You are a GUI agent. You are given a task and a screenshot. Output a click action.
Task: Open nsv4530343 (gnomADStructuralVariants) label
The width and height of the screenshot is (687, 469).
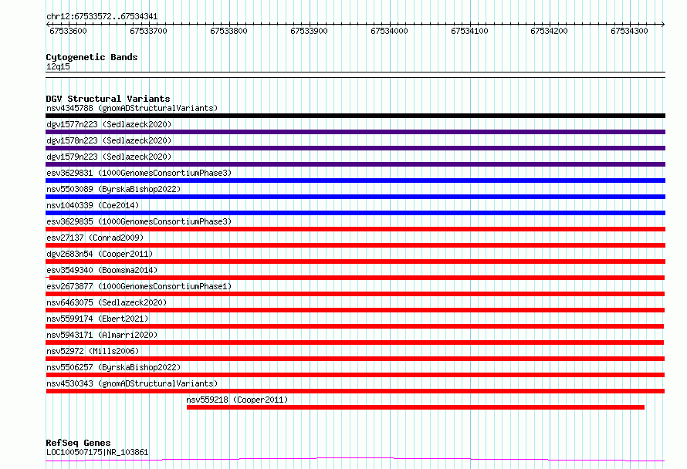(132, 383)
